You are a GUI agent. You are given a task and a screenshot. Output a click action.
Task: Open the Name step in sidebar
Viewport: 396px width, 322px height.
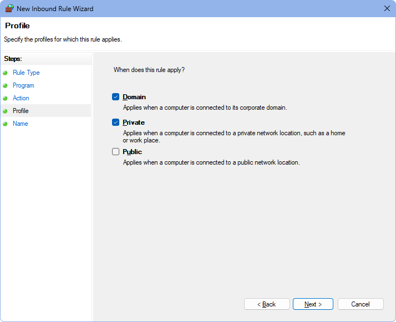pos(21,124)
